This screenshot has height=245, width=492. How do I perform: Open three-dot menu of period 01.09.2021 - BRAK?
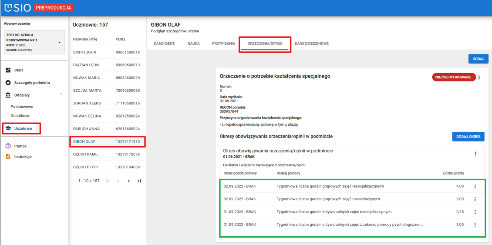475,154
